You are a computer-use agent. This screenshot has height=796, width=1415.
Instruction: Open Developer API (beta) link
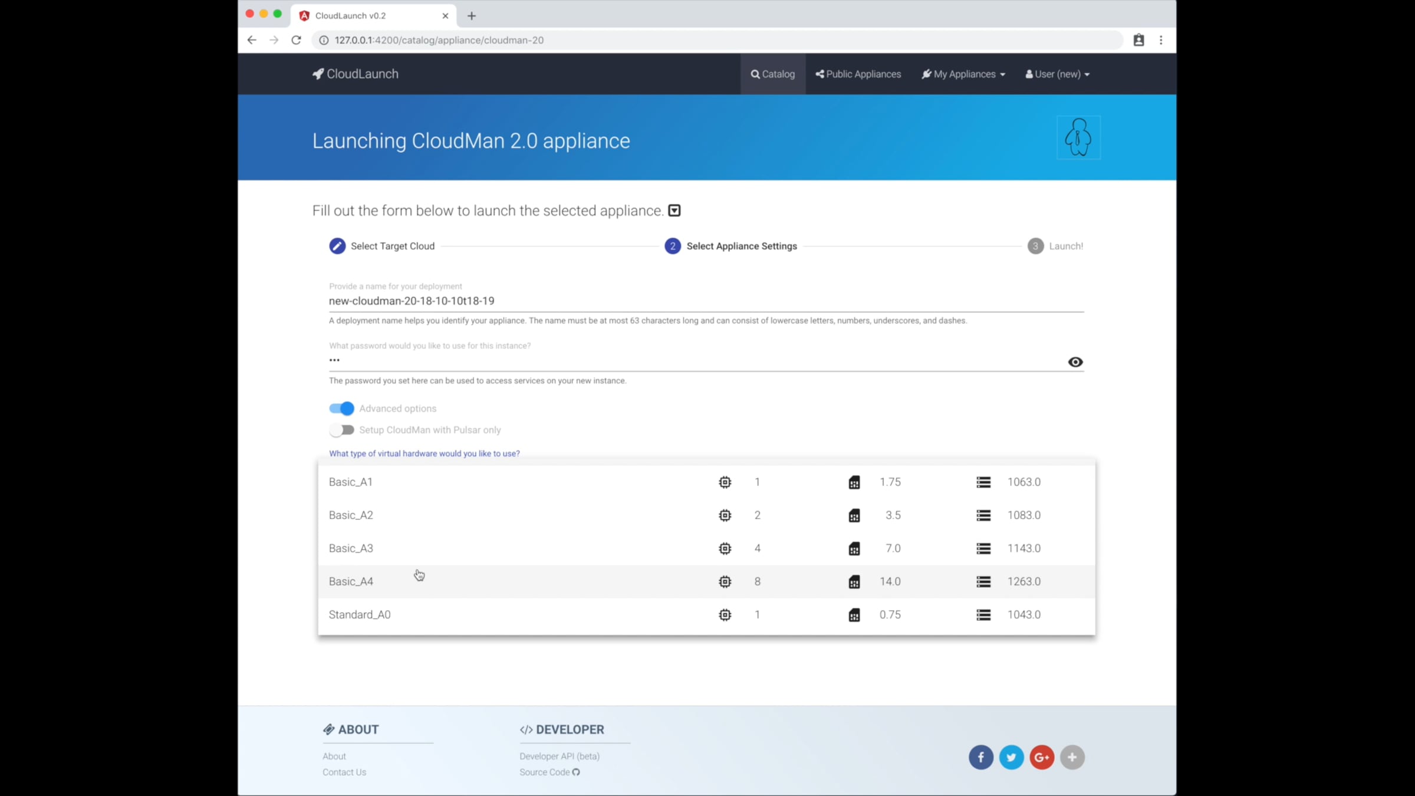point(560,756)
